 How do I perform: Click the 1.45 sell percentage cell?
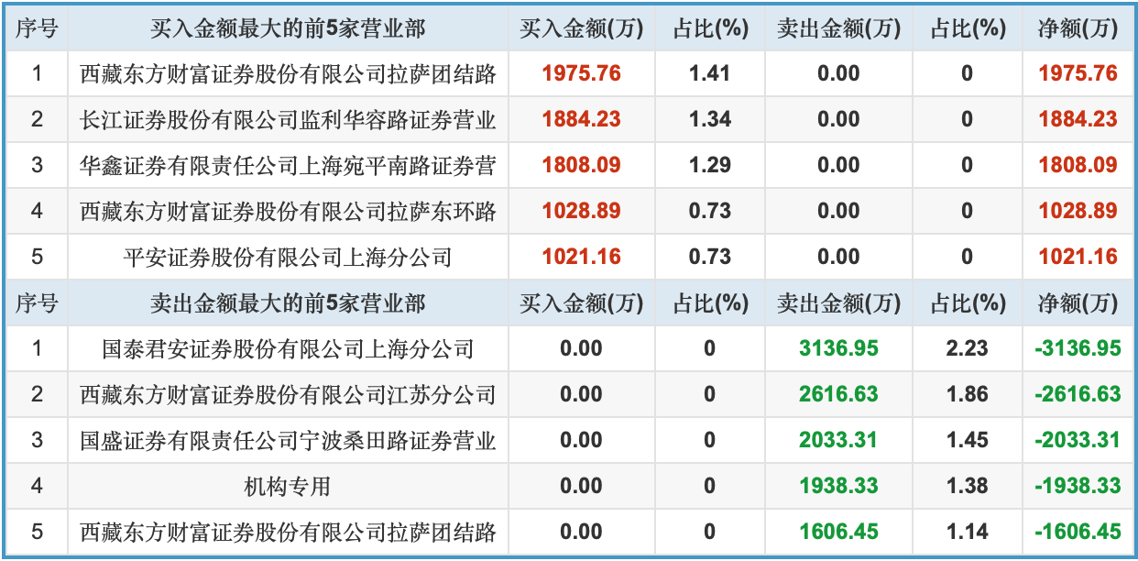pos(968,440)
